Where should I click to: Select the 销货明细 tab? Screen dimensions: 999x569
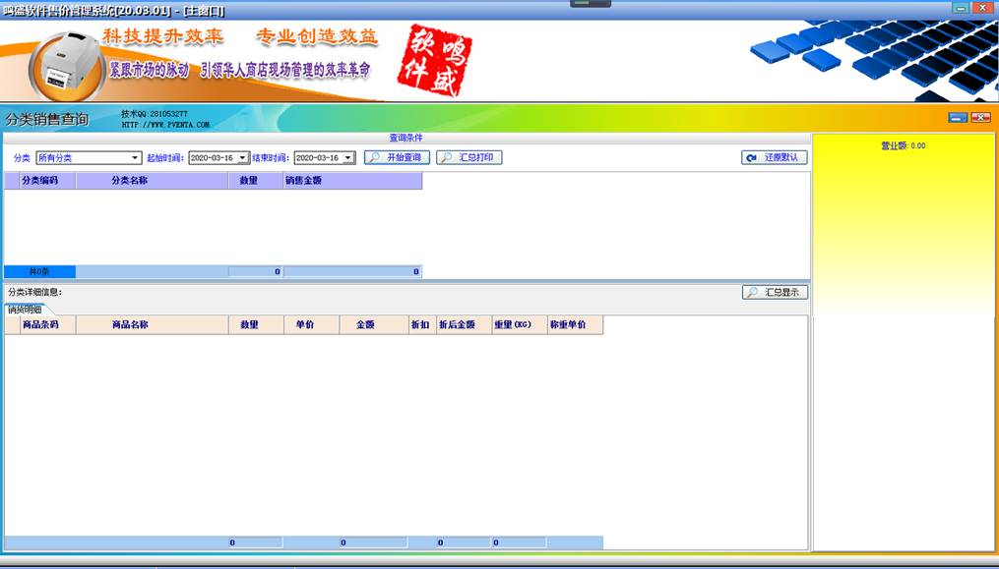[26, 310]
